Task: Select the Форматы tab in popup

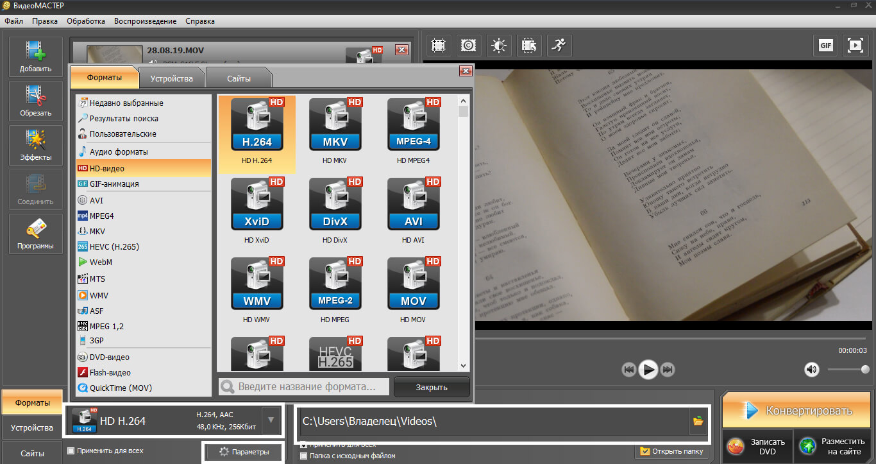Action: click(x=104, y=77)
